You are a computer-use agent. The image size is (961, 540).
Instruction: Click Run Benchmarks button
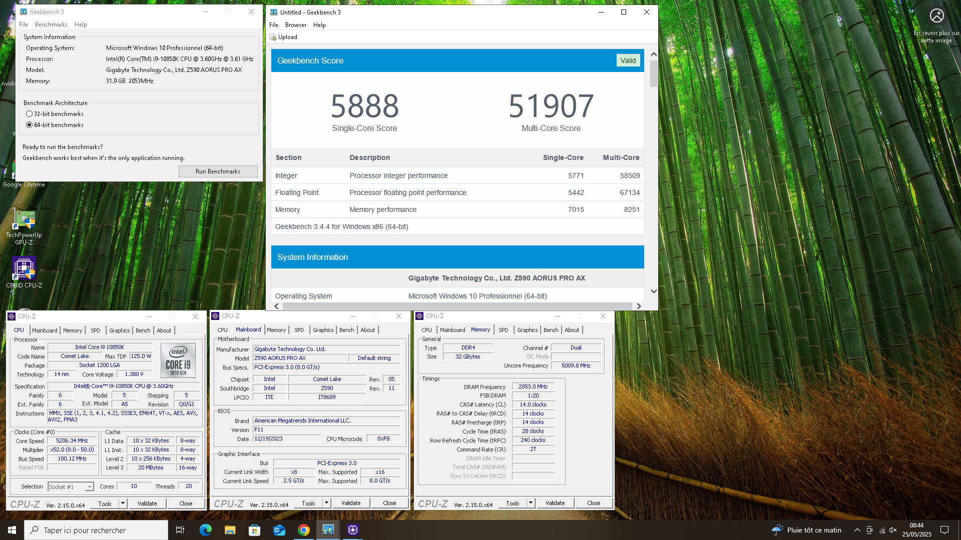coord(218,171)
